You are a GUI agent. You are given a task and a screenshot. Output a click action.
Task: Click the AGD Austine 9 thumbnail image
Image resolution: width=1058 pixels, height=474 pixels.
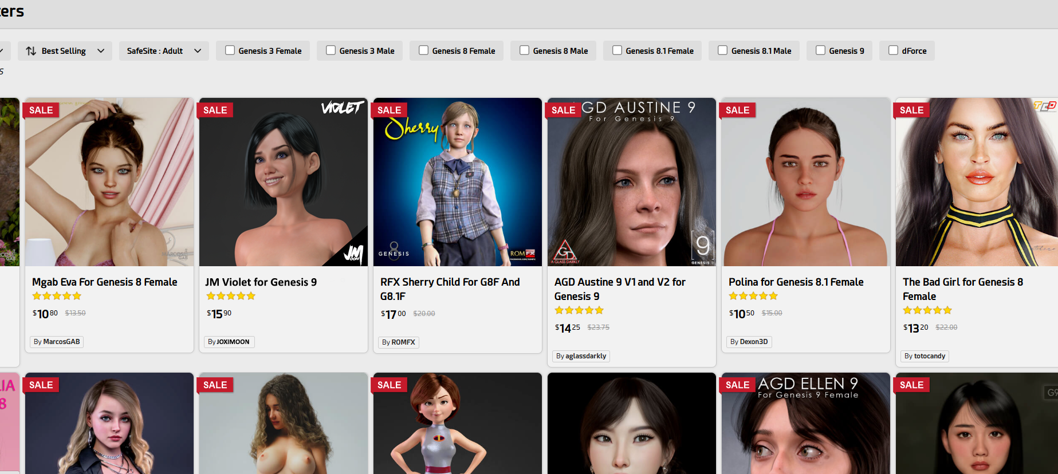[x=632, y=182]
